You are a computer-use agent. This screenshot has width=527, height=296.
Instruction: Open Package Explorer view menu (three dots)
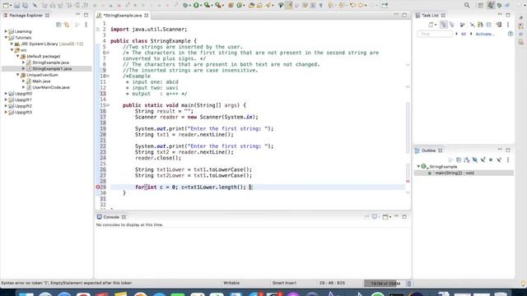(x=86, y=25)
